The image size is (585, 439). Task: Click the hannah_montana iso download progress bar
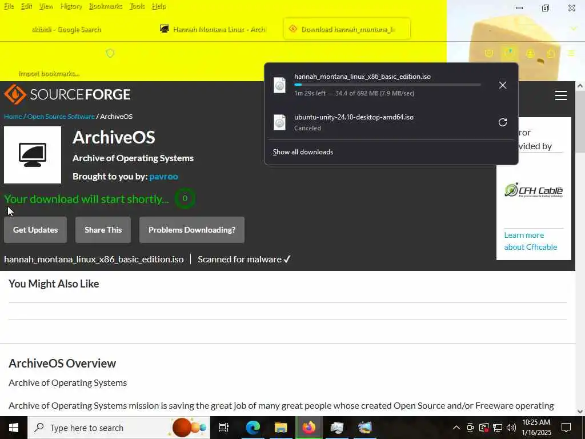(x=387, y=85)
